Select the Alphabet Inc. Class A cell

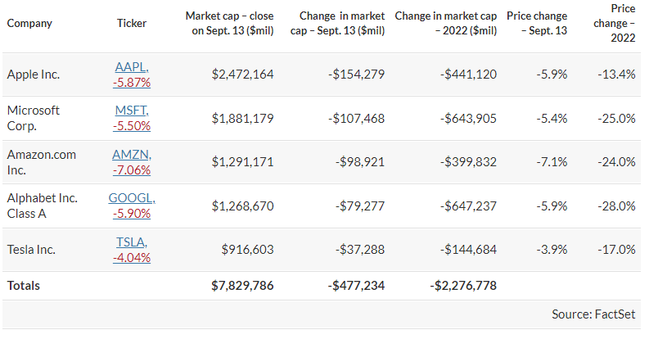42,206
